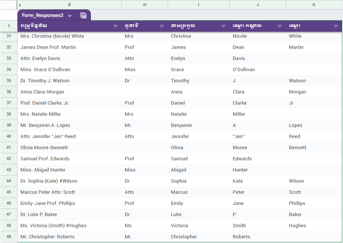Select the cell with O'Sullivan in column J

[244, 69]
